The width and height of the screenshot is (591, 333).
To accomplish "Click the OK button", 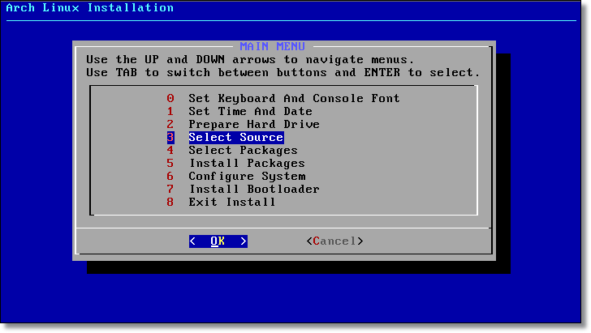I will [218, 241].
